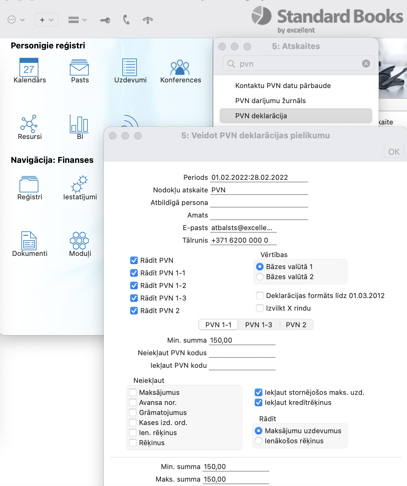This screenshot has height=486, width=407.
Task: Clear the pvn search field text
Action: click(366, 64)
